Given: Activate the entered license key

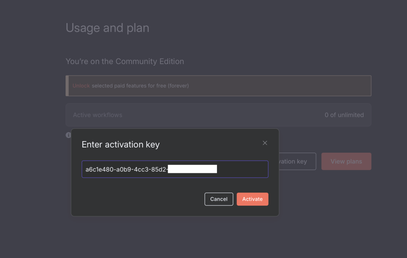Looking at the screenshot, I should (x=252, y=199).
